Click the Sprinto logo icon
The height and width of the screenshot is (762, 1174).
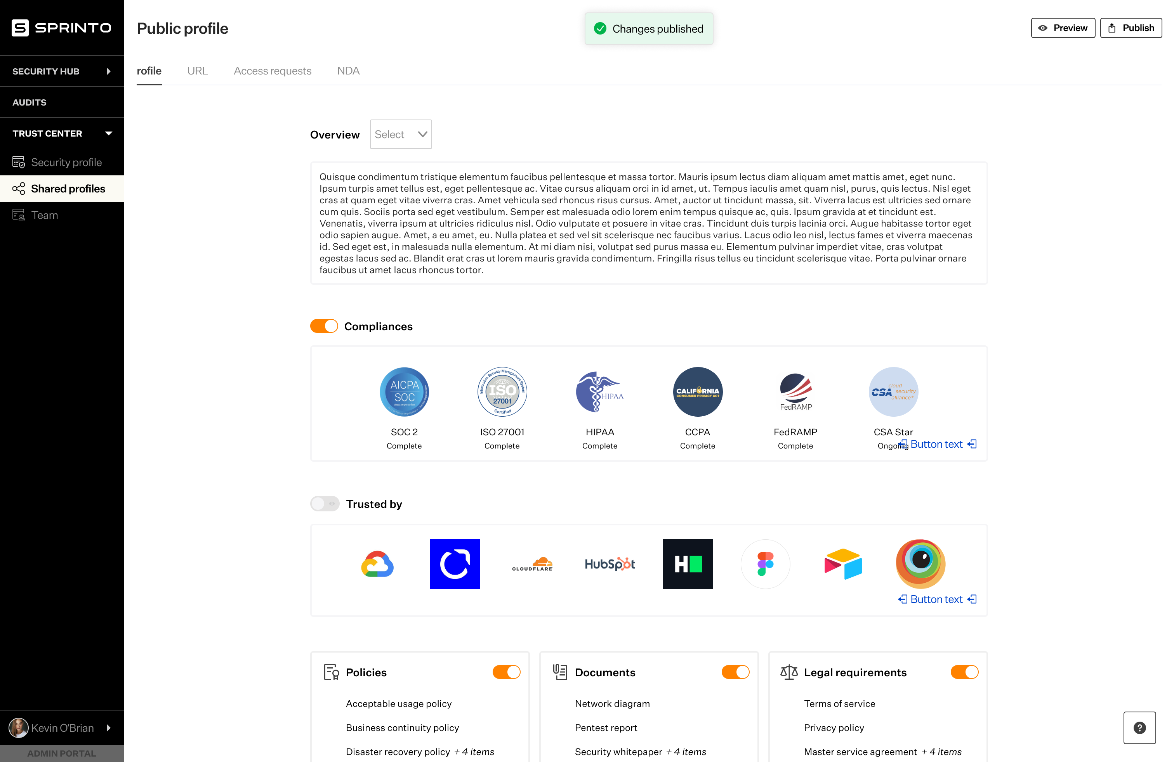[20, 28]
